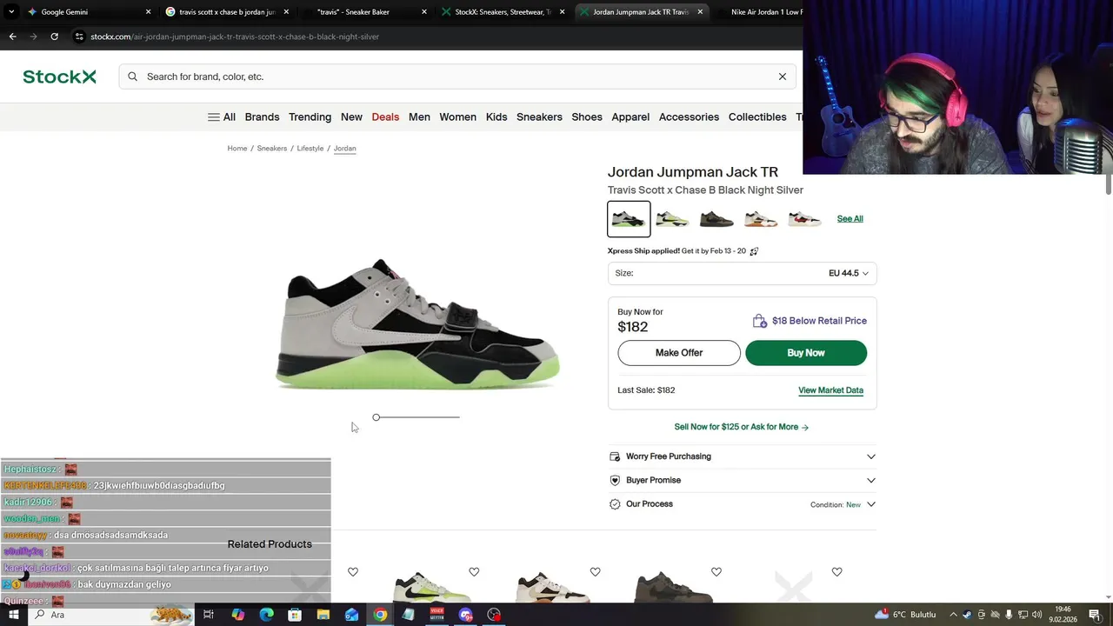This screenshot has height=626, width=1113.
Task: Close the Google Gemini tab
Action: [148, 12]
